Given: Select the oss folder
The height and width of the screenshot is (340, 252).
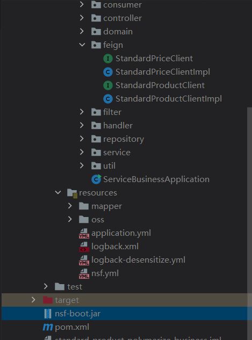Looking at the screenshot, I should click(98, 220).
